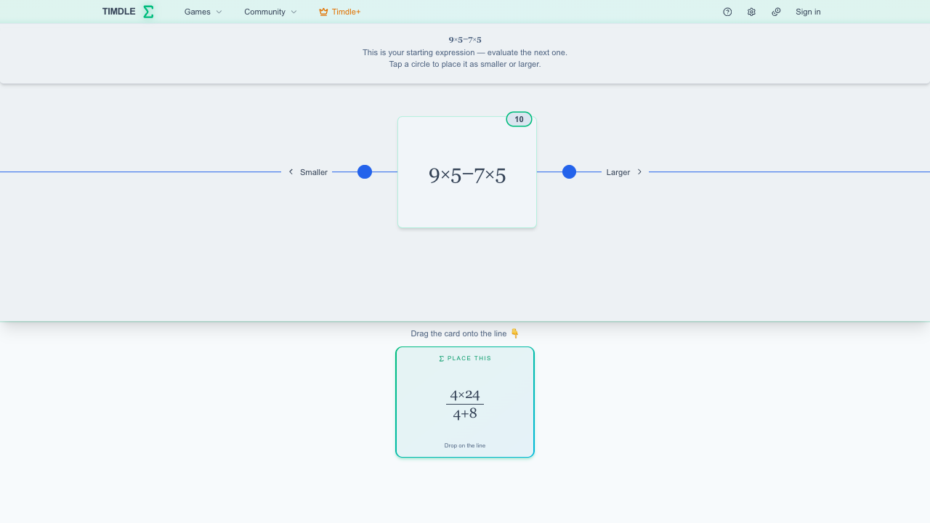Click the right chevron beside Larger

coord(639,172)
